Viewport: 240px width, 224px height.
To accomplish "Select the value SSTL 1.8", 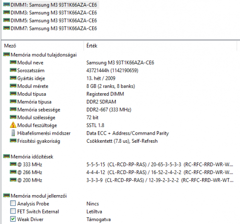I will [95, 125].
